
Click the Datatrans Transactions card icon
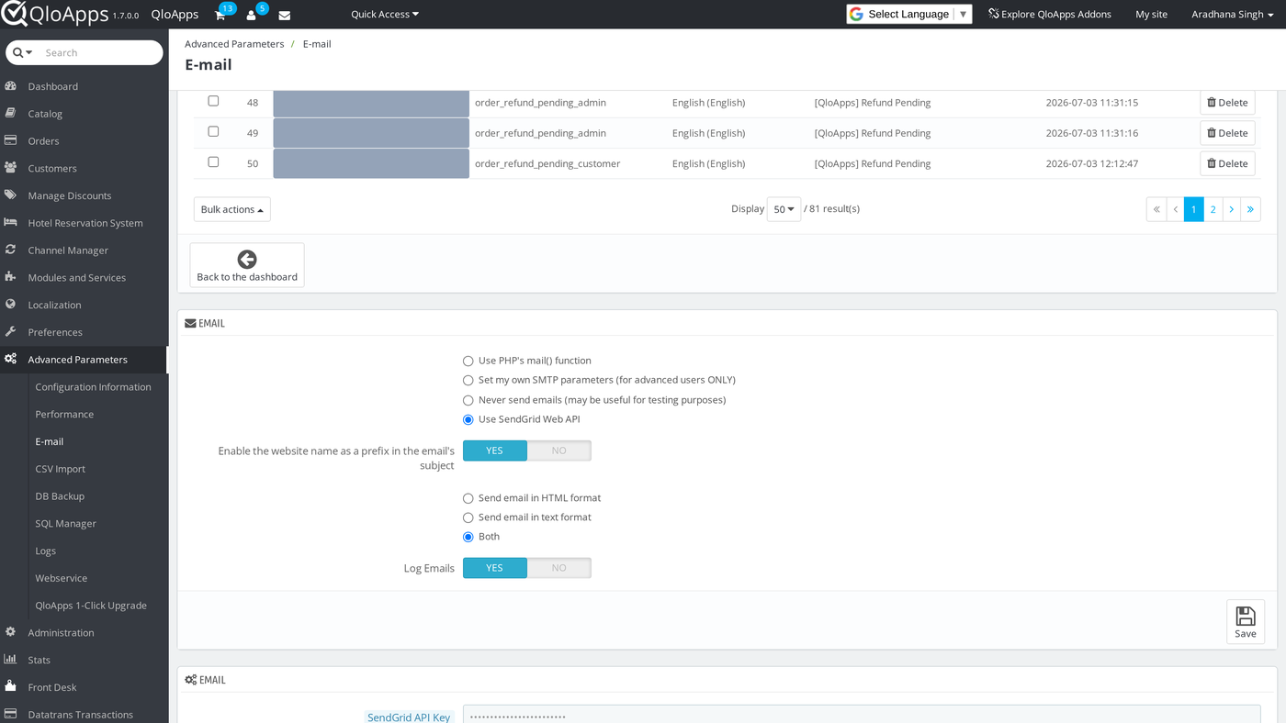(11, 714)
